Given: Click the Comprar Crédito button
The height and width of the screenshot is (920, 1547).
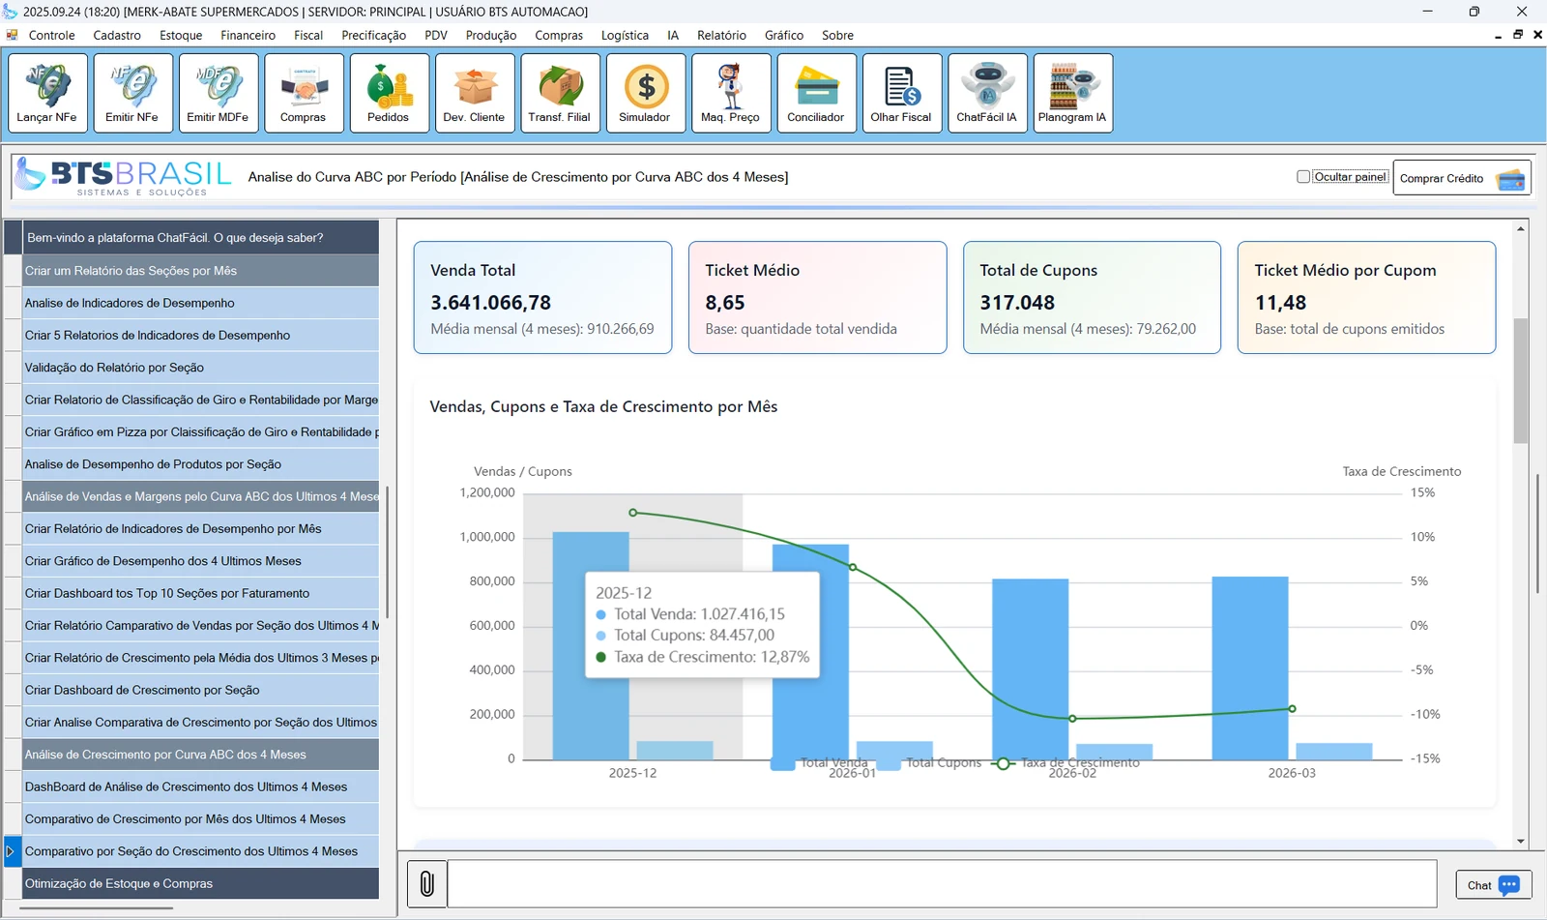Looking at the screenshot, I should point(1462,178).
